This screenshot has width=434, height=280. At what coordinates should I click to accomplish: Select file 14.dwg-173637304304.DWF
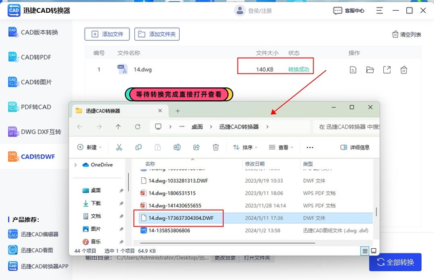tap(181, 218)
